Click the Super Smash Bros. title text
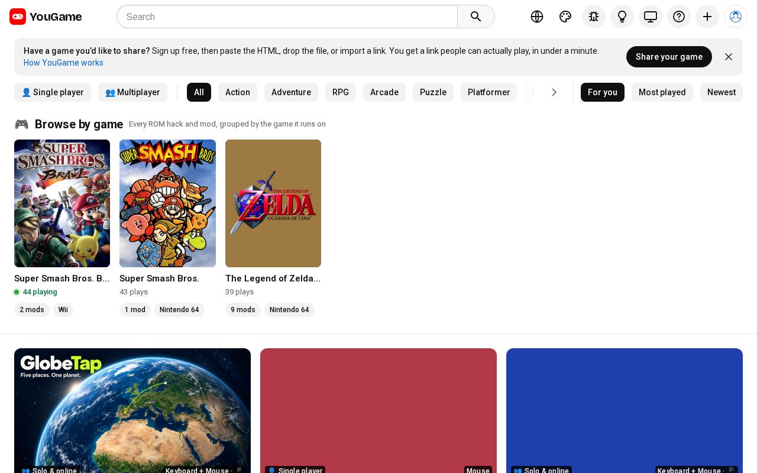 tap(159, 278)
